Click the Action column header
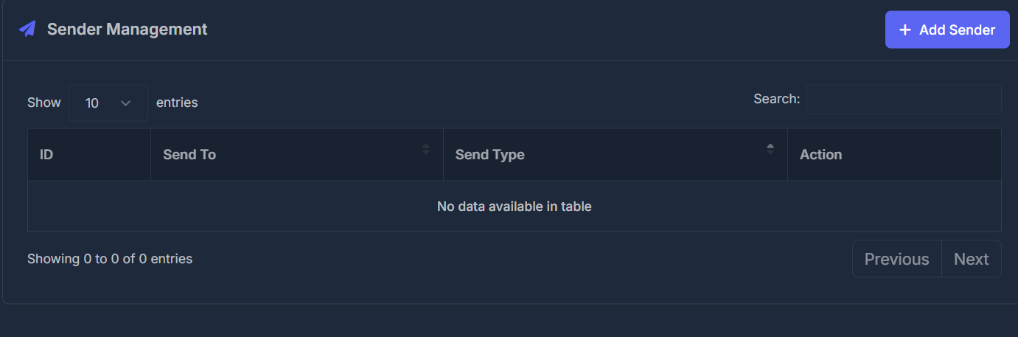This screenshot has width=1018, height=337. 894,155
